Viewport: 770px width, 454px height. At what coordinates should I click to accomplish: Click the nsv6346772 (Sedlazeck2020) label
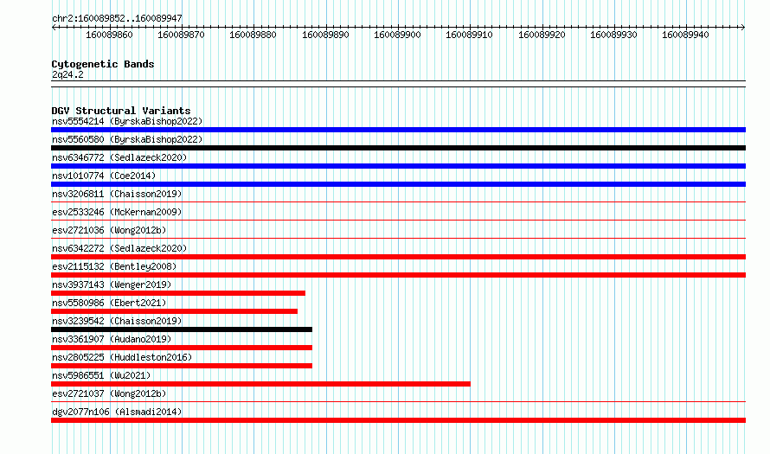pyautogui.click(x=119, y=157)
